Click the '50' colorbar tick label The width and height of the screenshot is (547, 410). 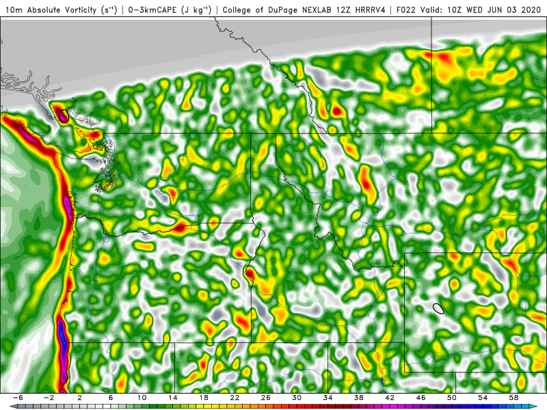point(452,398)
